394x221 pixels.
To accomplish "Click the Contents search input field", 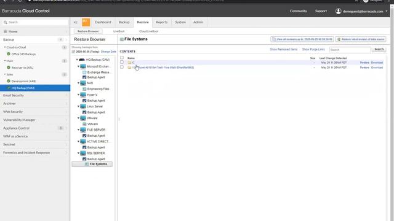I will coord(350,50).
